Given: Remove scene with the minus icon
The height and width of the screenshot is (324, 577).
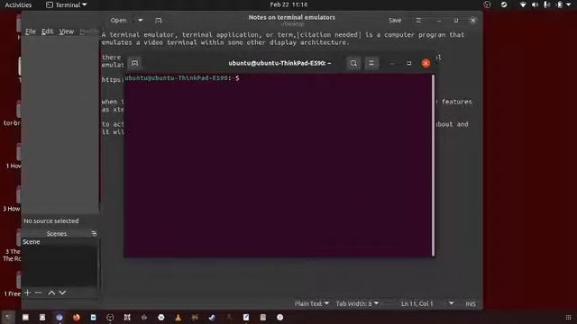Looking at the screenshot, I should pyautogui.click(x=38, y=292).
